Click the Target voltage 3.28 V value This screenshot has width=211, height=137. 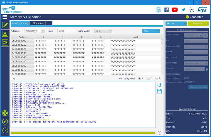point(186,78)
